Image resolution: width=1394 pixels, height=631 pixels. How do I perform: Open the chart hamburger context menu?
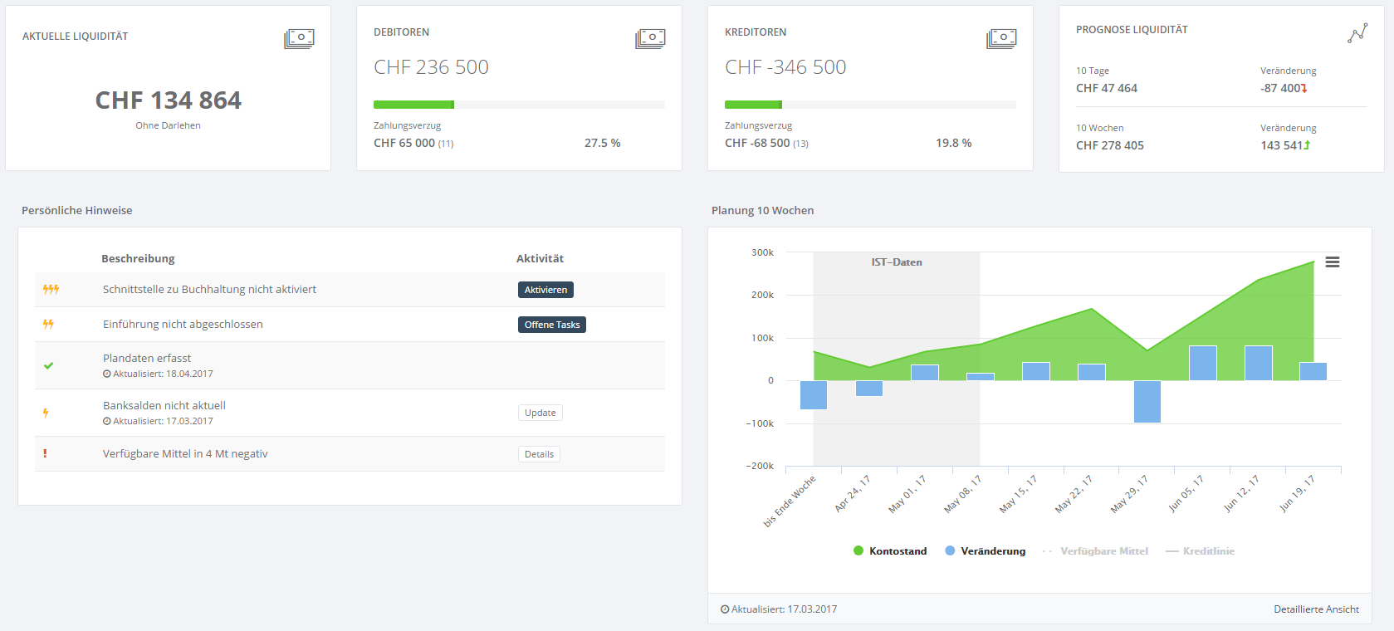[x=1332, y=262]
